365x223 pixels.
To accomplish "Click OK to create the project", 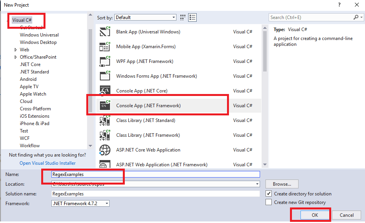I will 315,215.
